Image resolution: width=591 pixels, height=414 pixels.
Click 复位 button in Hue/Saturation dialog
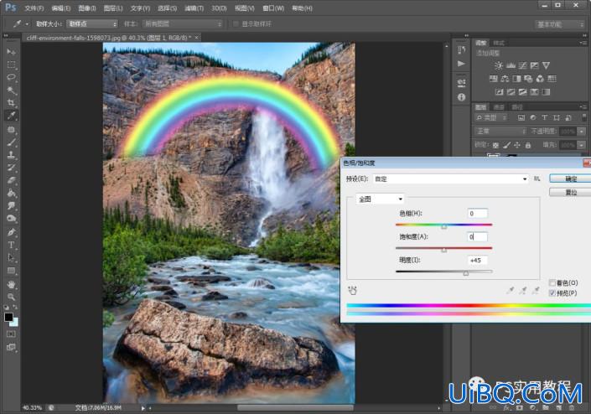click(x=570, y=192)
